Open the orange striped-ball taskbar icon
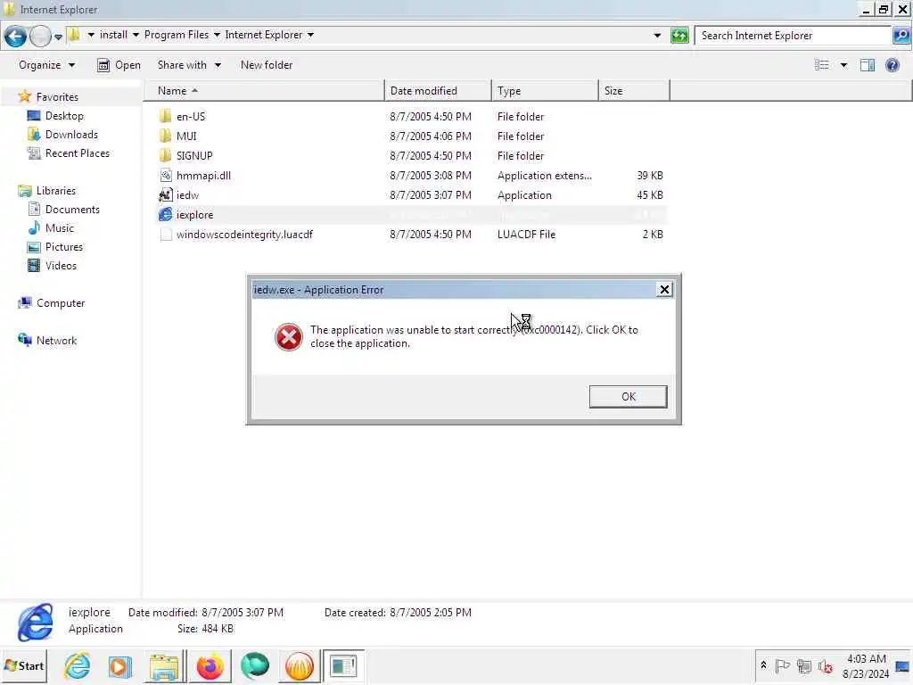Viewport: 913px width, 685px height. click(x=300, y=666)
